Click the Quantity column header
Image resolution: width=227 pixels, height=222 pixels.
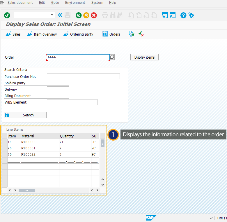pyautogui.click(x=75, y=136)
